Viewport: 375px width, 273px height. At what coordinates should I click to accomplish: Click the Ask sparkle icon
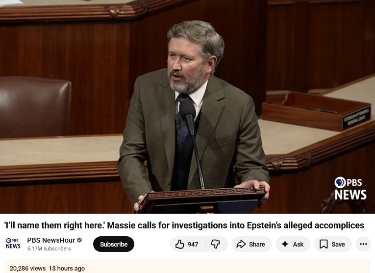click(285, 244)
